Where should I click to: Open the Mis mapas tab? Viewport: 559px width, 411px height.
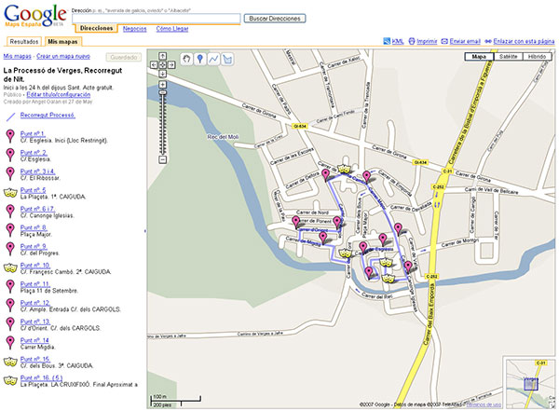coord(62,42)
